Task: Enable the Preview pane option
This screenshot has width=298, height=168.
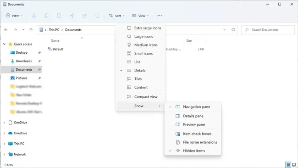Action: (193, 124)
